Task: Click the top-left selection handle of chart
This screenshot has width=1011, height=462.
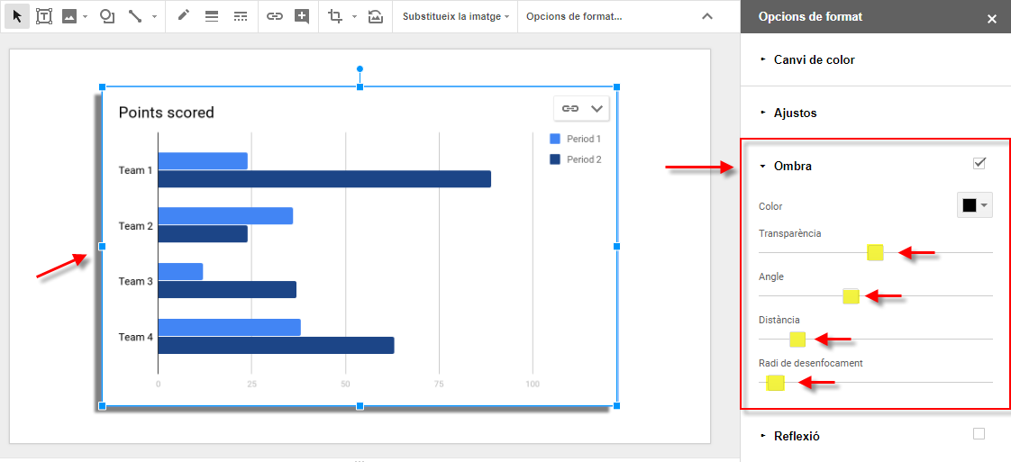Action: click(x=102, y=86)
